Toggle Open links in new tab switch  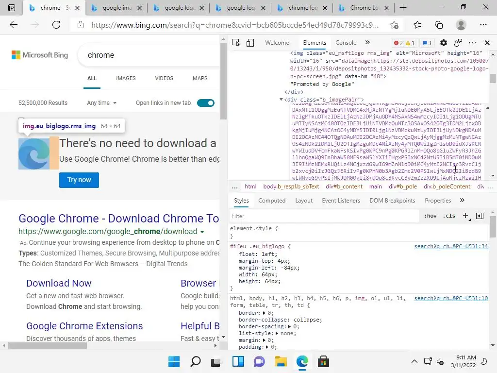point(206,103)
